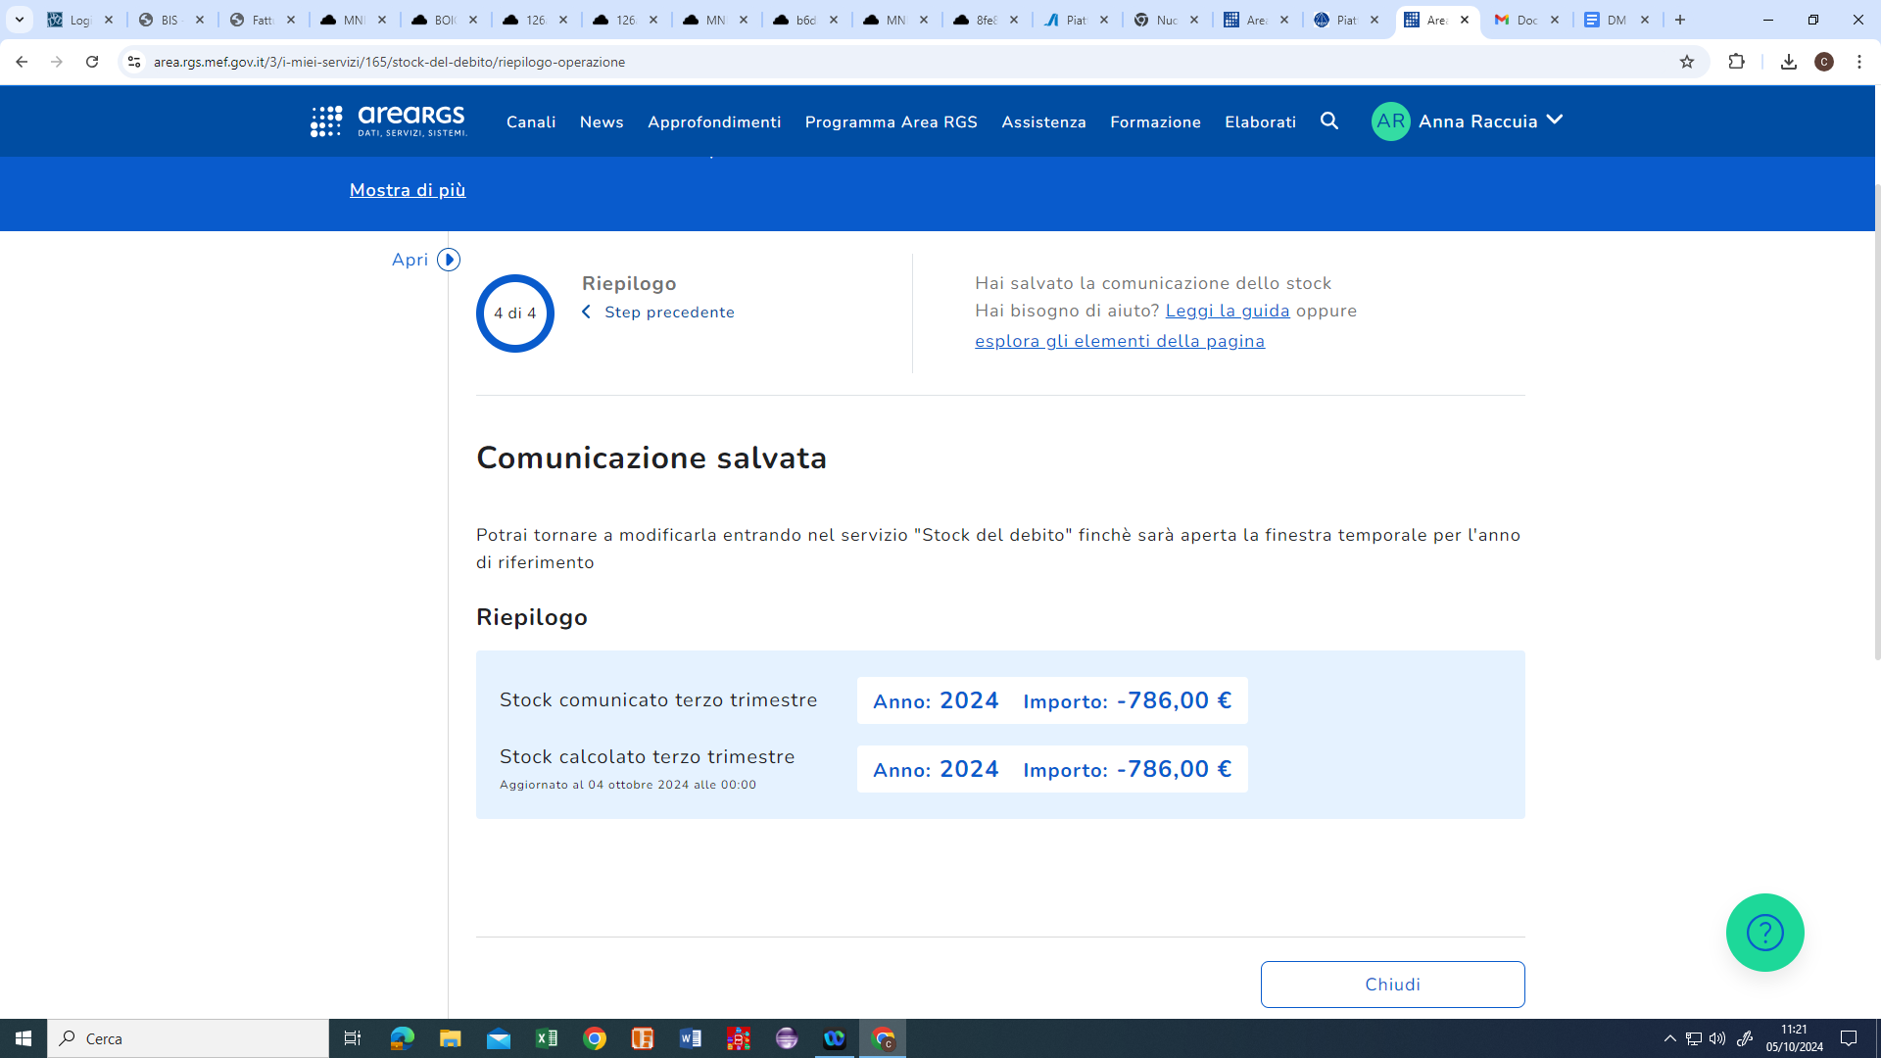Click the search magnifier icon in navbar

pos(1329,121)
